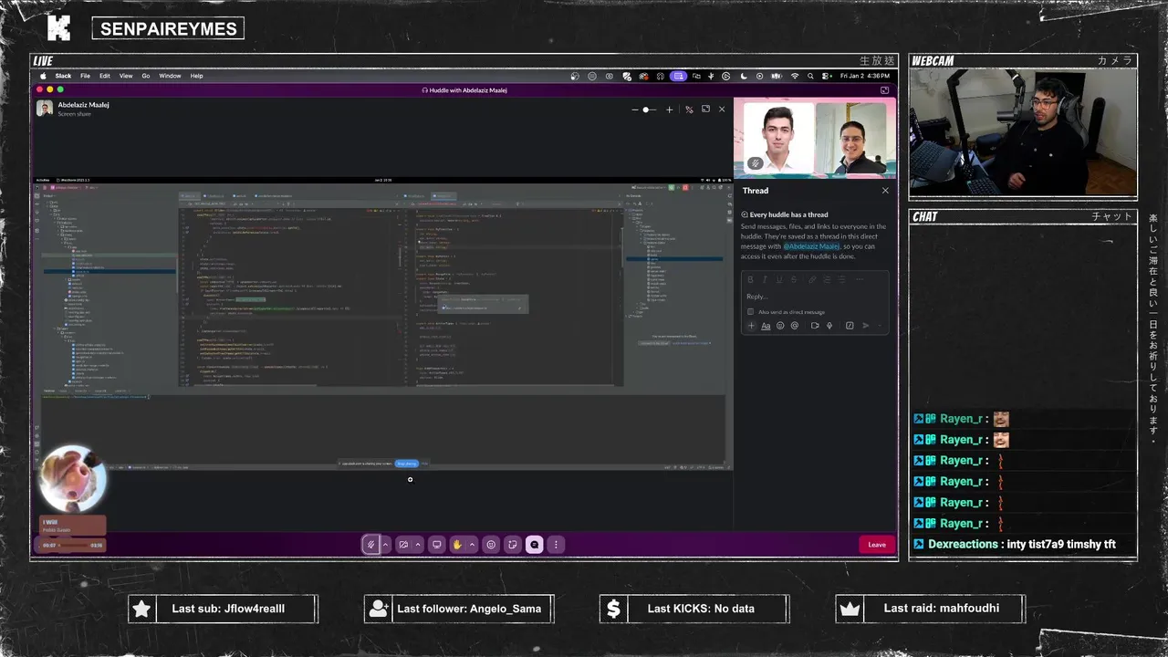The height and width of the screenshot is (657, 1168).
Task: Click the collapse screen share arrows icon
Action: pyautogui.click(x=689, y=109)
